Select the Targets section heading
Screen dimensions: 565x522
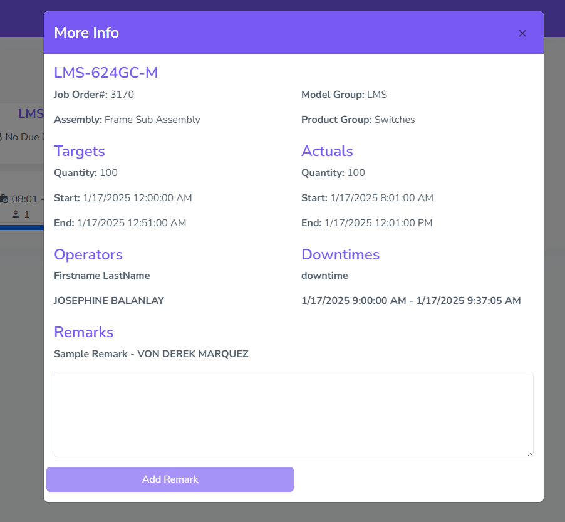pyautogui.click(x=80, y=151)
